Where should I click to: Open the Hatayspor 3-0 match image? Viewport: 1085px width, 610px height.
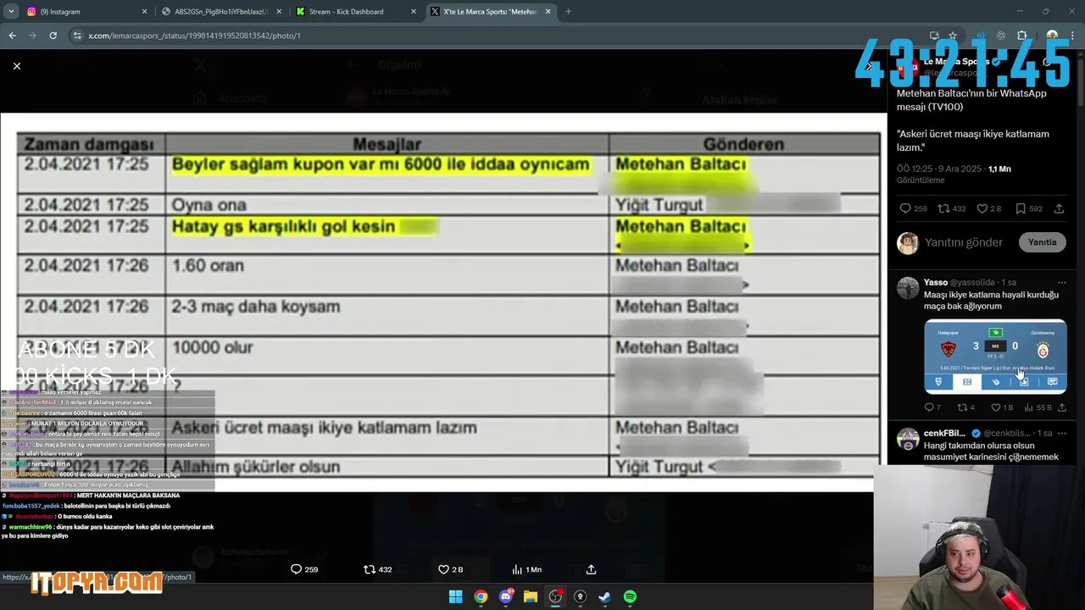click(x=995, y=356)
